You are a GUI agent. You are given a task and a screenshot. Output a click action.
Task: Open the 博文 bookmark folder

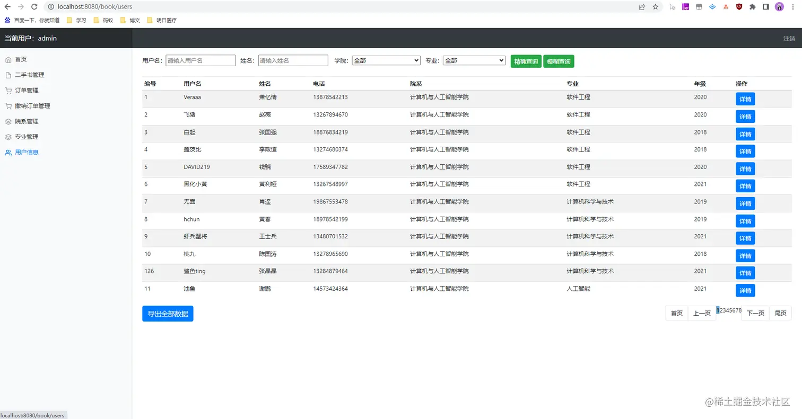coord(130,21)
